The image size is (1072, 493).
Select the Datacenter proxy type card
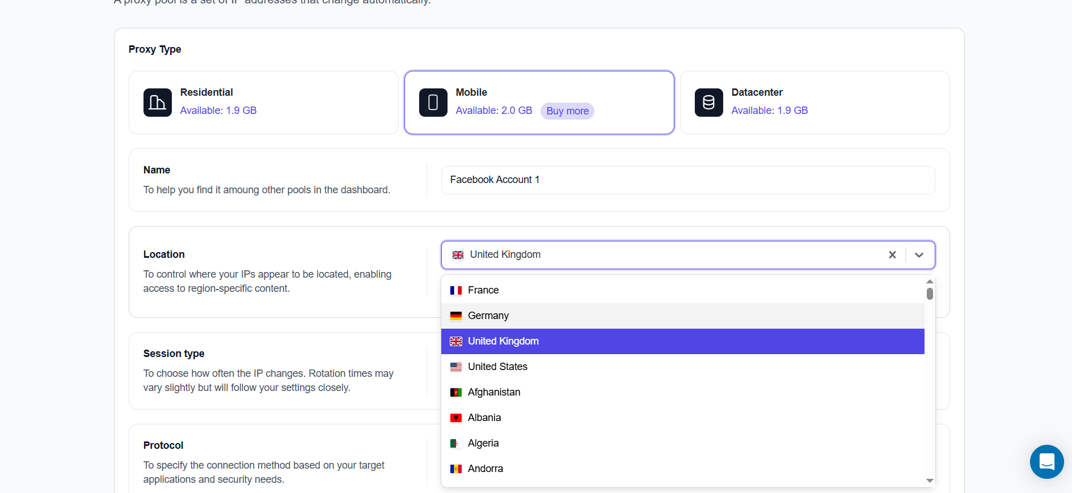(x=815, y=103)
